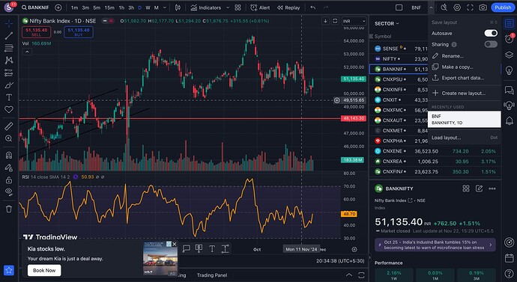Start bar Replay mode
This screenshot has height=282, width=517.
(288, 7)
